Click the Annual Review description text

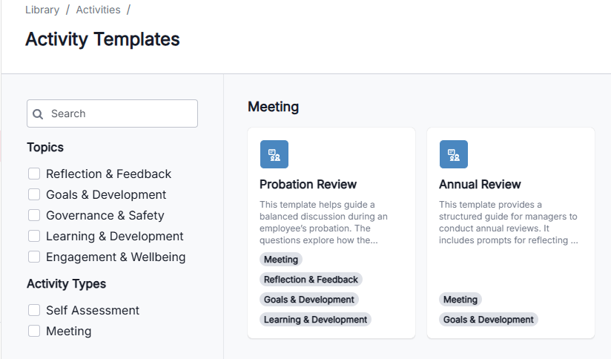(509, 223)
